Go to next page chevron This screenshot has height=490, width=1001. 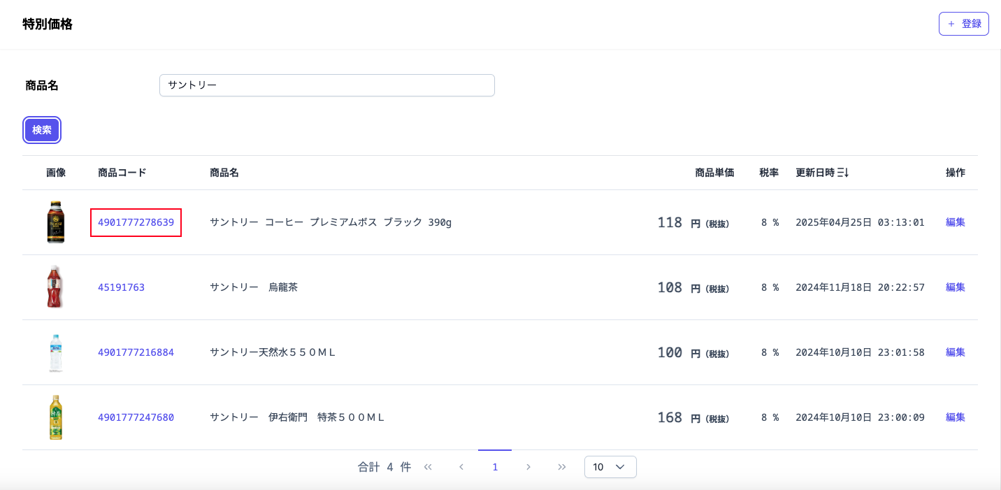(x=528, y=467)
